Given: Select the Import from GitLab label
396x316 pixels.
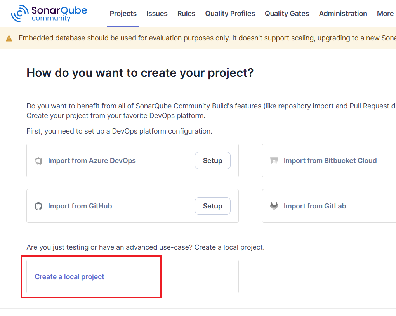Looking at the screenshot, I should [x=315, y=206].
